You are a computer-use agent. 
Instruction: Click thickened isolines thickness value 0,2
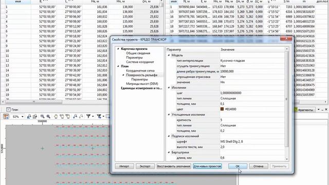click(x=252, y=131)
